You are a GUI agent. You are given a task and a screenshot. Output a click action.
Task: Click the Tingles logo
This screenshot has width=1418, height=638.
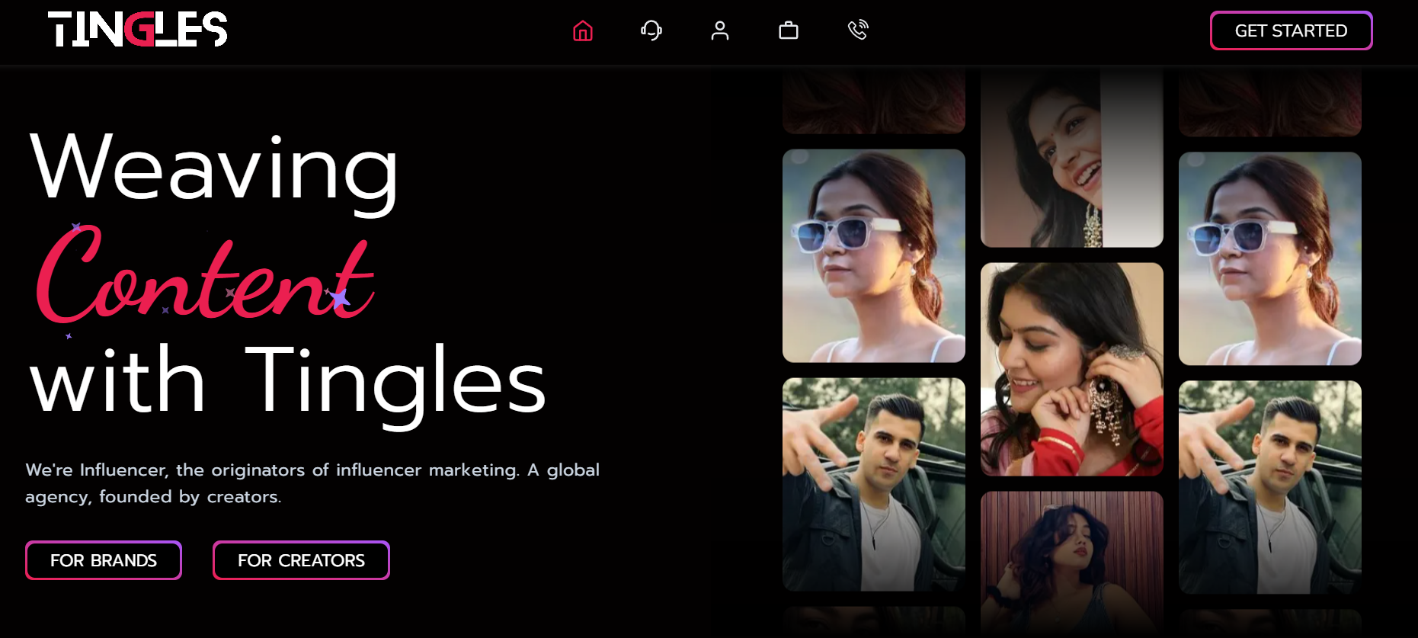138,30
